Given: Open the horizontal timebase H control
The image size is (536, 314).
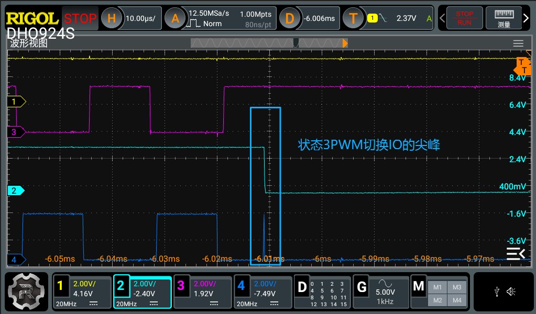Looking at the screenshot, I should tap(111, 17).
